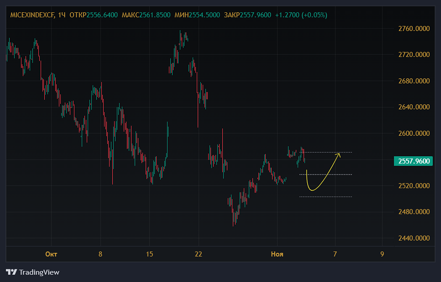The width and height of the screenshot is (441, 282).
Task: Click the МАКС value 2561.8500
Action: click(155, 15)
